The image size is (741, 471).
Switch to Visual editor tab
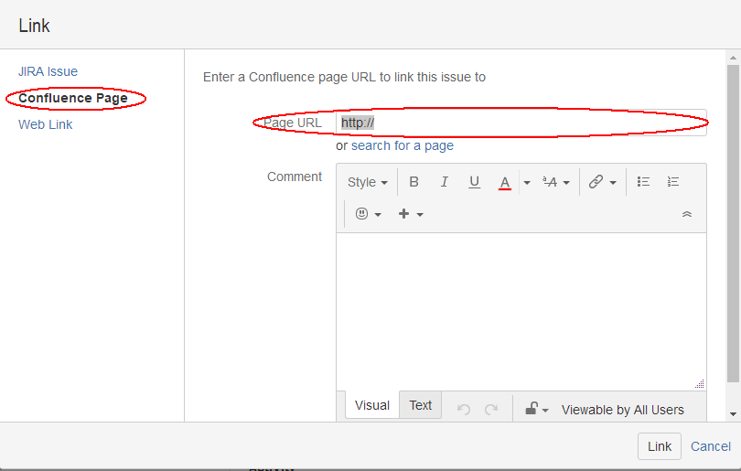coord(372,405)
